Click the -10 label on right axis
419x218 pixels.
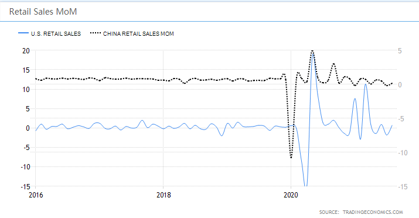[403, 153]
